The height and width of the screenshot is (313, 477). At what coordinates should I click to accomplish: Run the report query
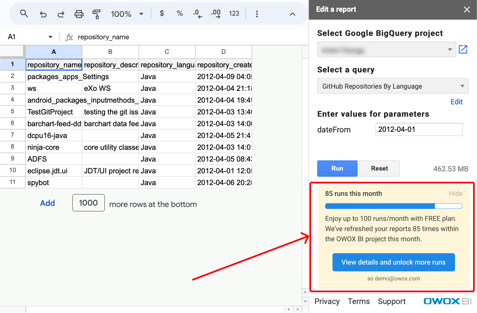(337, 168)
